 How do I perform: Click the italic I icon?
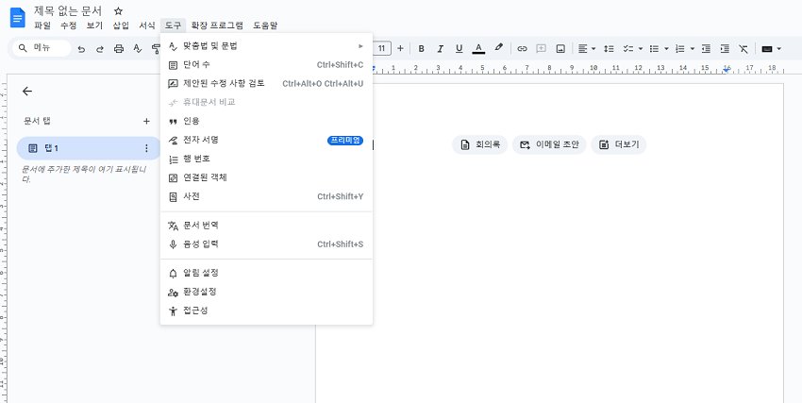(x=440, y=48)
